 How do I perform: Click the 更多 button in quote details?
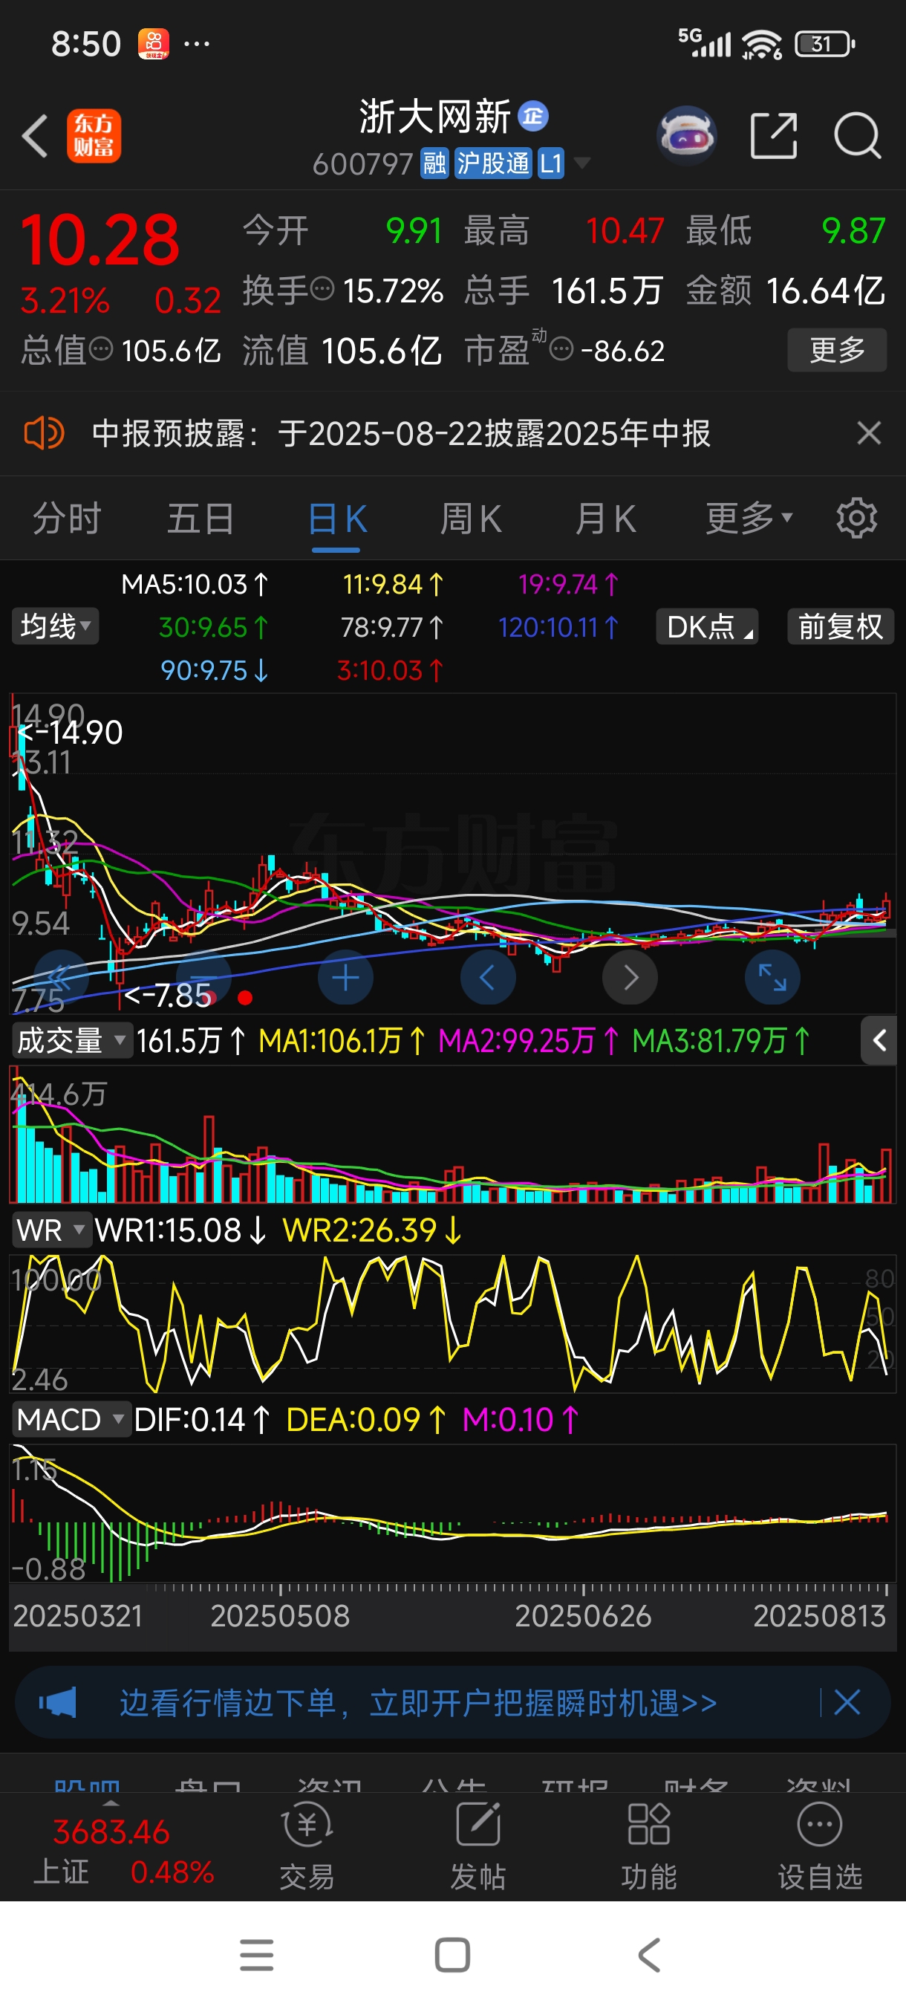[836, 350]
